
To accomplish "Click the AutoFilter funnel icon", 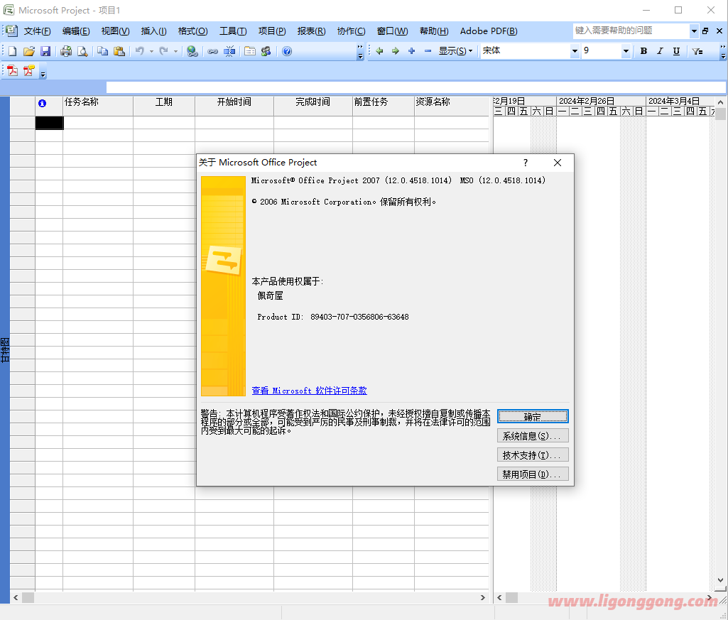I will coord(697,51).
